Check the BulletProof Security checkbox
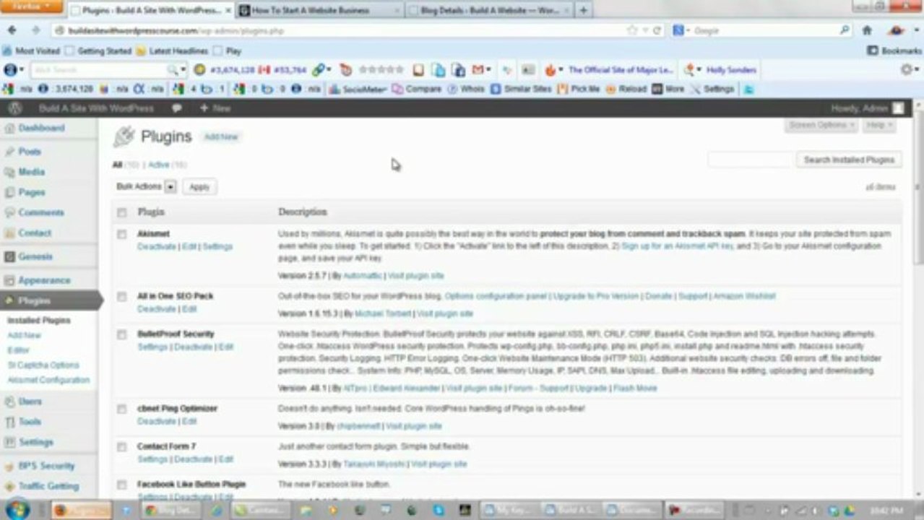This screenshot has width=924, height=520. pyautogui.click(x=121, y=334)
